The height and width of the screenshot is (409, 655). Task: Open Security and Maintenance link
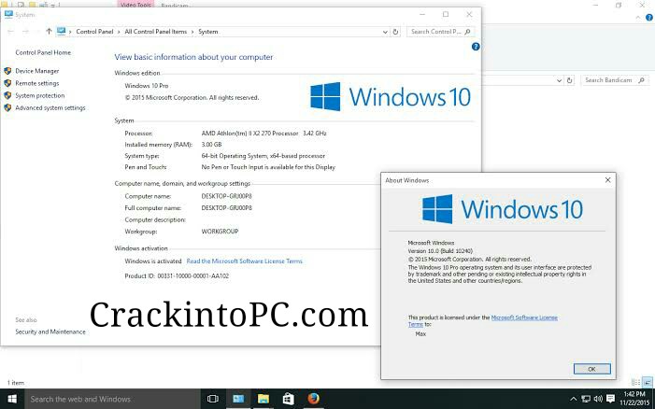[50, 331]
